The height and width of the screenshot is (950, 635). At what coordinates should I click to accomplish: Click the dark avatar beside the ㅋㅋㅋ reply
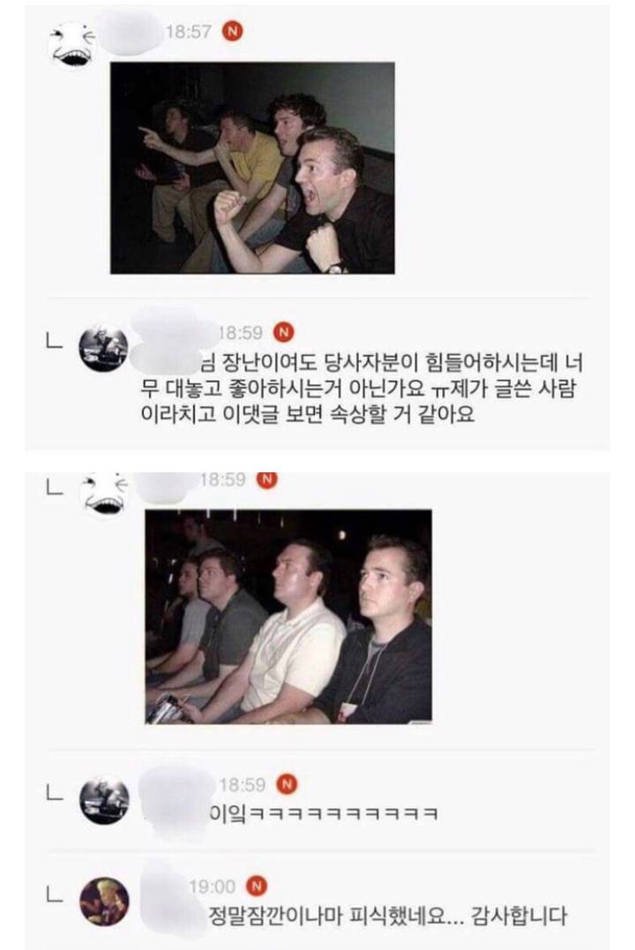[x=104, y=800]
